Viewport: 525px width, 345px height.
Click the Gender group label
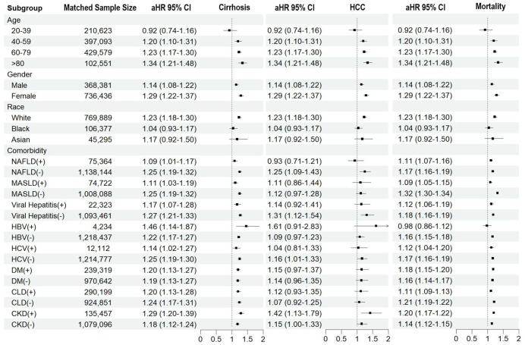pyautogui.click(x=20, y=74)
